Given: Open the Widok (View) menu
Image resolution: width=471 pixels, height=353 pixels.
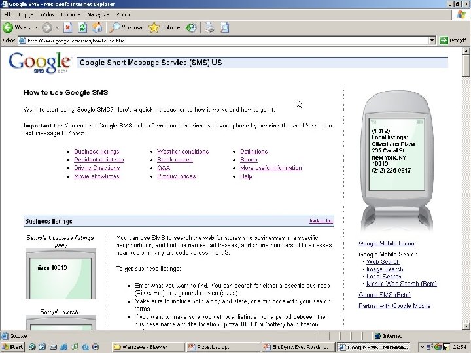Looking at the screenshot, I should point(47,14).
